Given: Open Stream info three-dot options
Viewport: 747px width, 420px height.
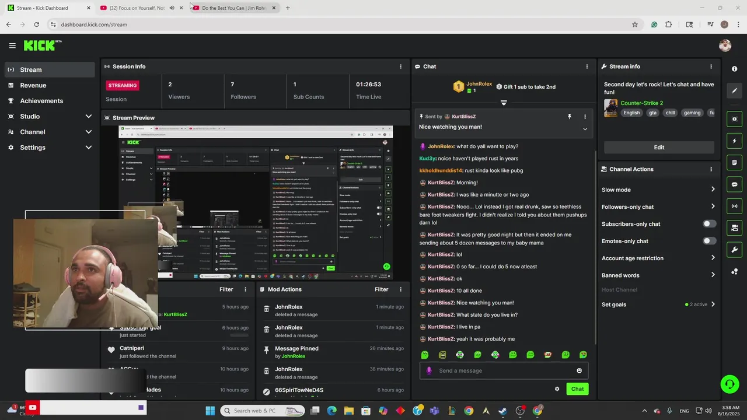Looking at the screenshot, I should [x=711, y=66].
